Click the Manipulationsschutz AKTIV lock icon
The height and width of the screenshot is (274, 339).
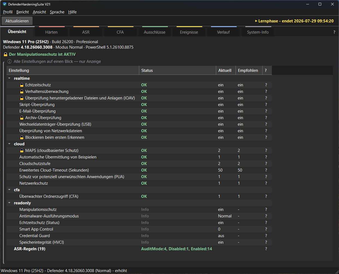[5, 54]
